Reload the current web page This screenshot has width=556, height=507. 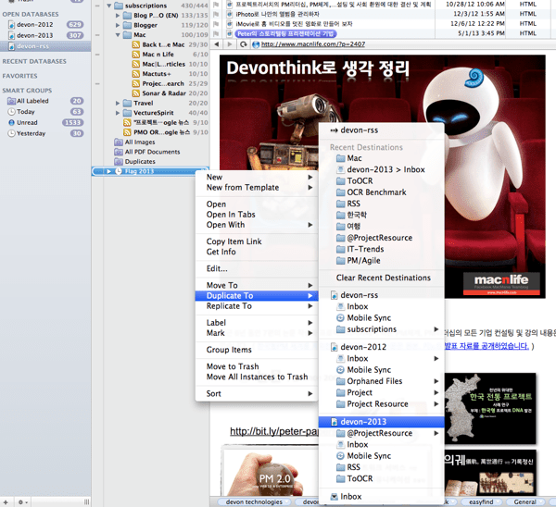pyautogui.click(x=243, y=44)
